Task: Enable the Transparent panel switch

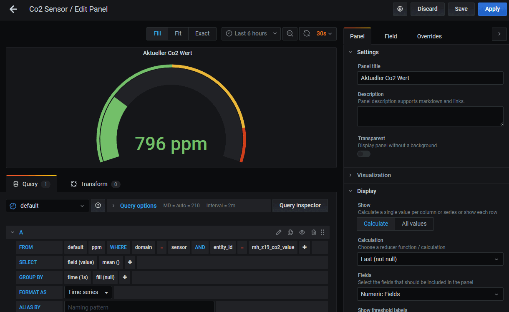Action: coord(364,154)
